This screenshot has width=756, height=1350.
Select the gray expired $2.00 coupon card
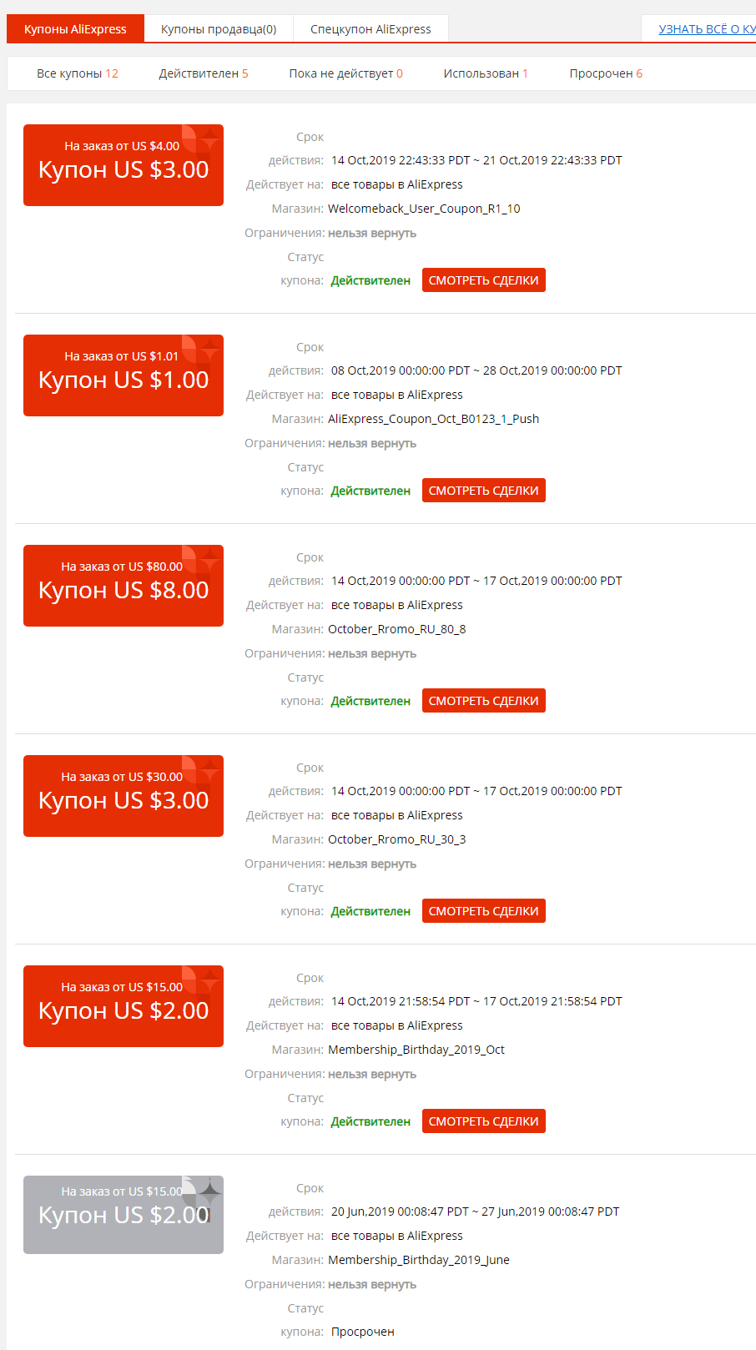(123, 1215)
